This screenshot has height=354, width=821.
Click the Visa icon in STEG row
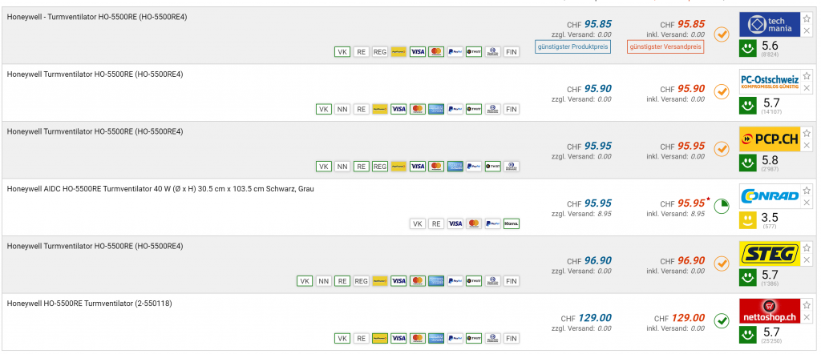pyautogui.click(x=417, y=281)
